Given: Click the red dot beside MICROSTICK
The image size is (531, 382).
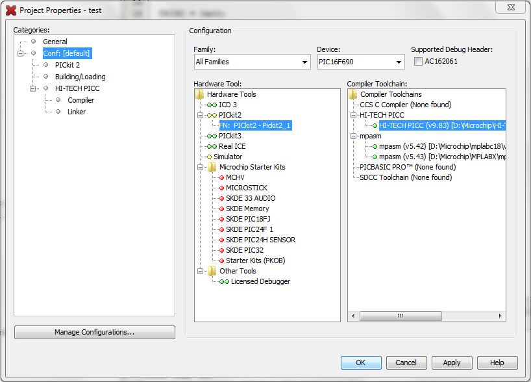Looking at the screenshot, I should (221, 188).
